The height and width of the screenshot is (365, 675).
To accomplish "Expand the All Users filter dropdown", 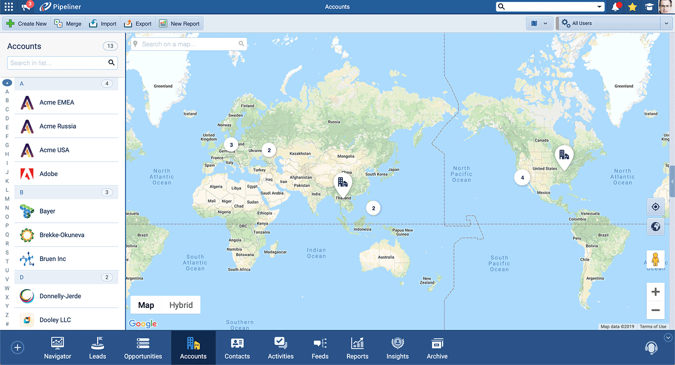I will point(667,23).
